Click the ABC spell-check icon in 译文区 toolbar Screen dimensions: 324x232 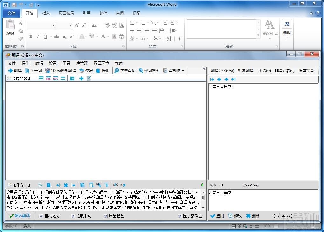(x=115, y=185)
